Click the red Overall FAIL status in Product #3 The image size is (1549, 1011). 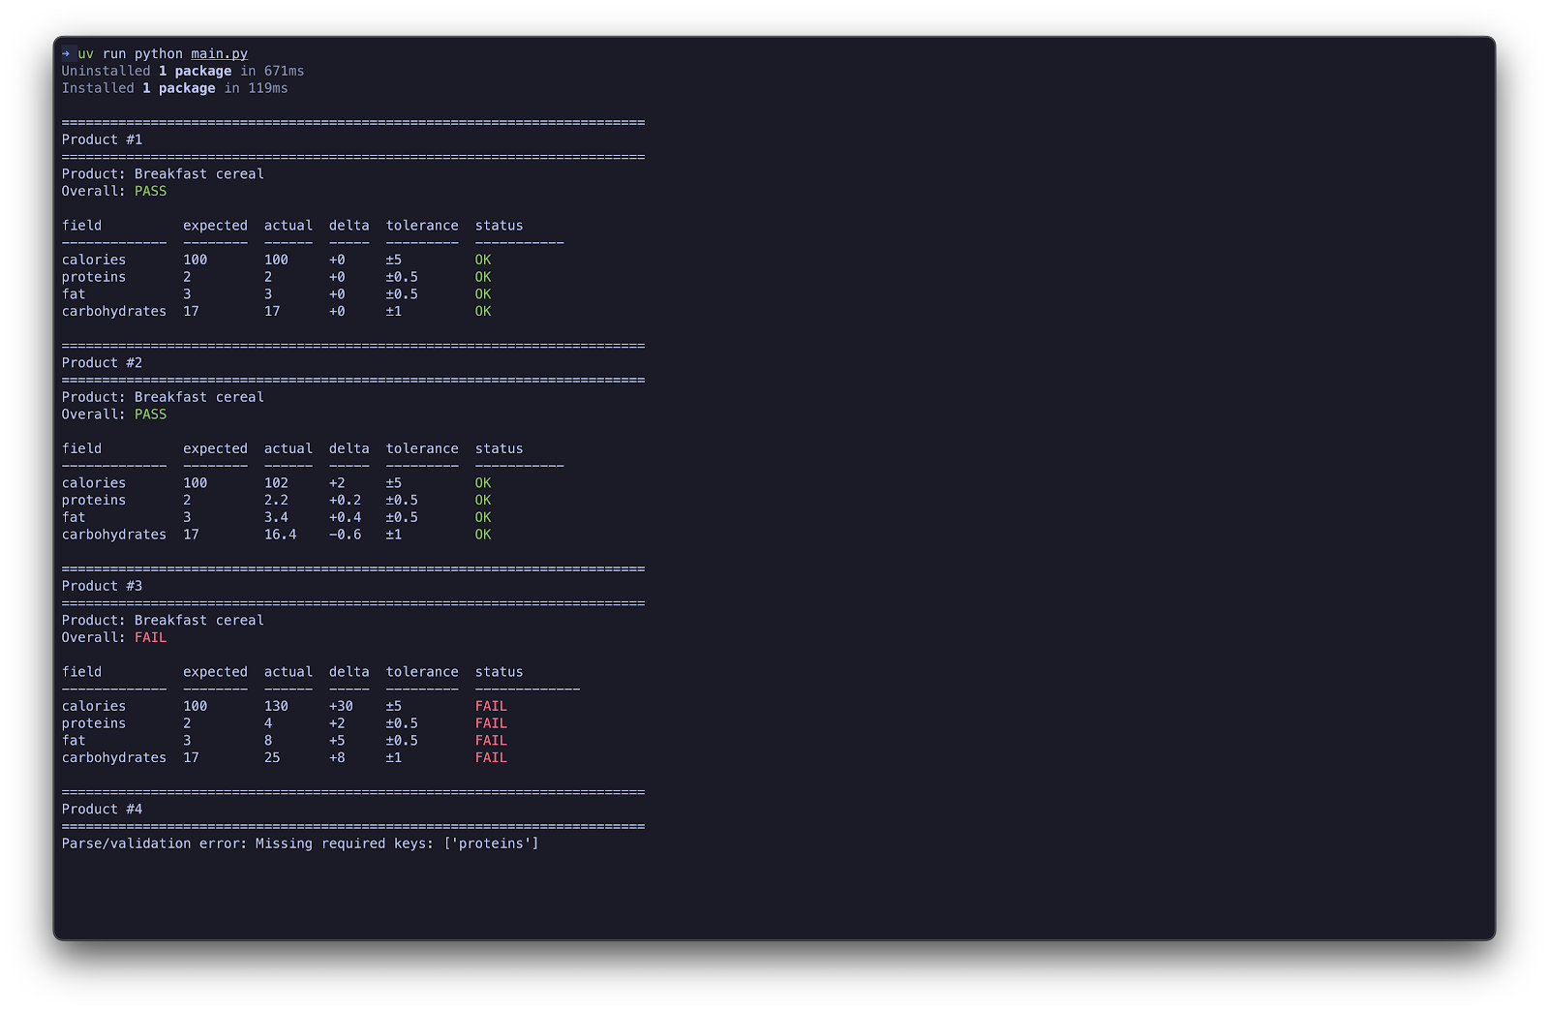(x=150, y=638)
